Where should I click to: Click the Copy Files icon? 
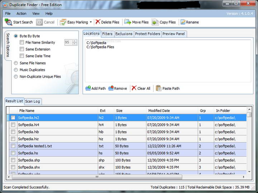coord(155,22)
